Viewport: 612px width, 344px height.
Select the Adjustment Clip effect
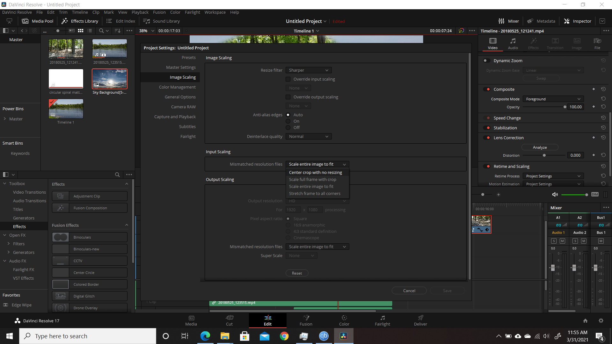click(x=90, y=196)
